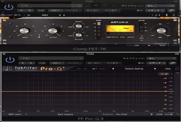Click Copy next to A/B in Pro-Q 3

102,69
